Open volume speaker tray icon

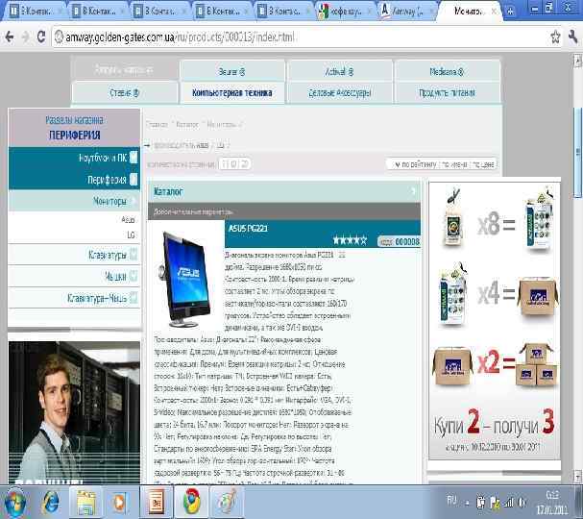point(522,503)
